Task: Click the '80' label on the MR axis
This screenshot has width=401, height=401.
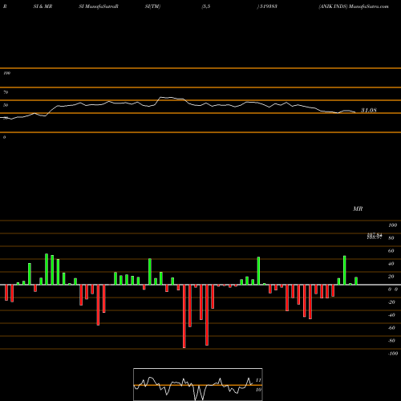Action: coord(391,238)
